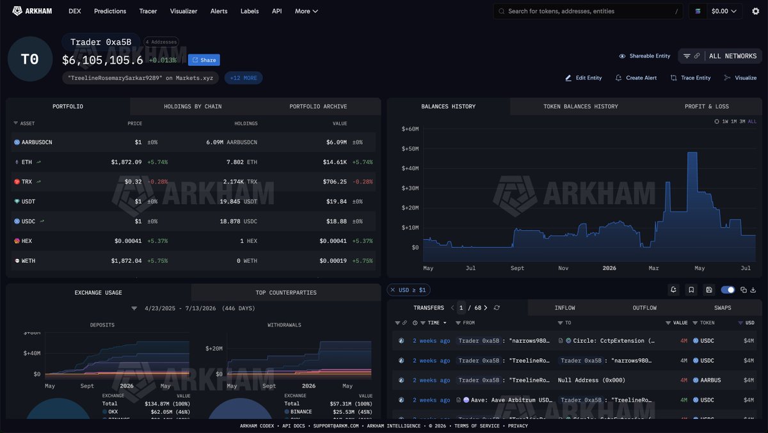768x433 pixels.
Task: Click the TRX token icon
Action: [x=17, y=182]
